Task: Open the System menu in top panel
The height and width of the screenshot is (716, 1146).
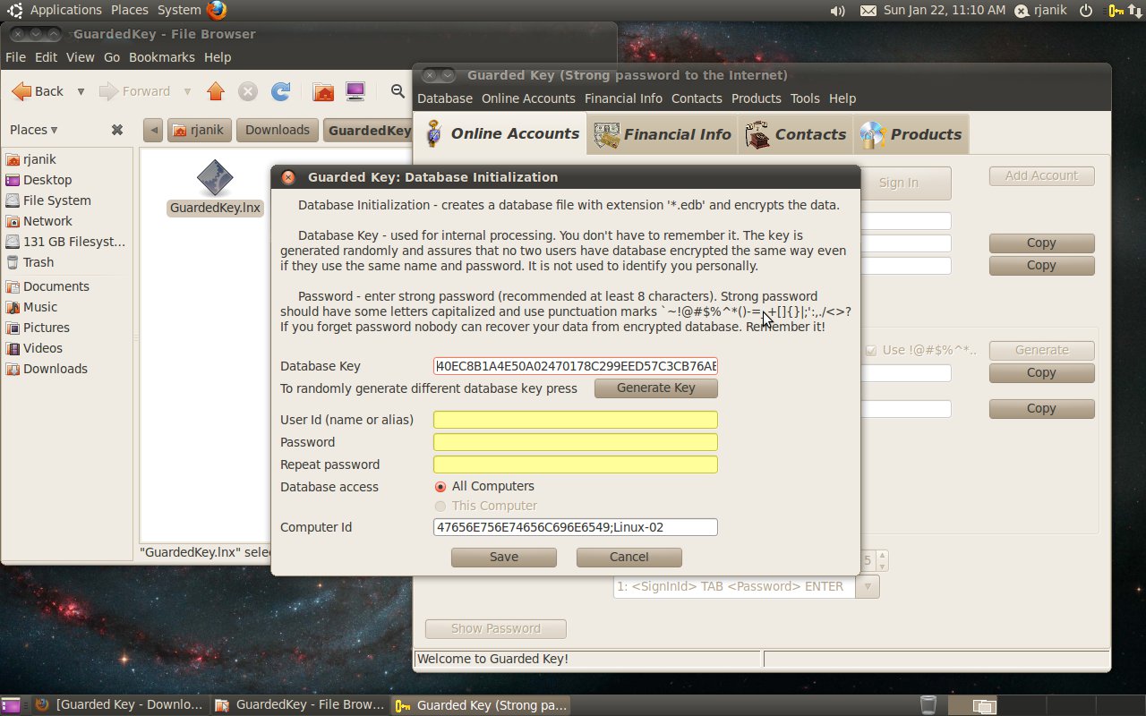Action: (179, 10)
